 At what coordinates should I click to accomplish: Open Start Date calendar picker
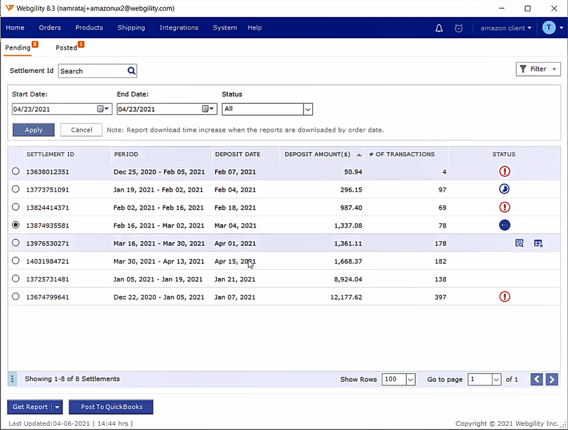pos(103,109)
